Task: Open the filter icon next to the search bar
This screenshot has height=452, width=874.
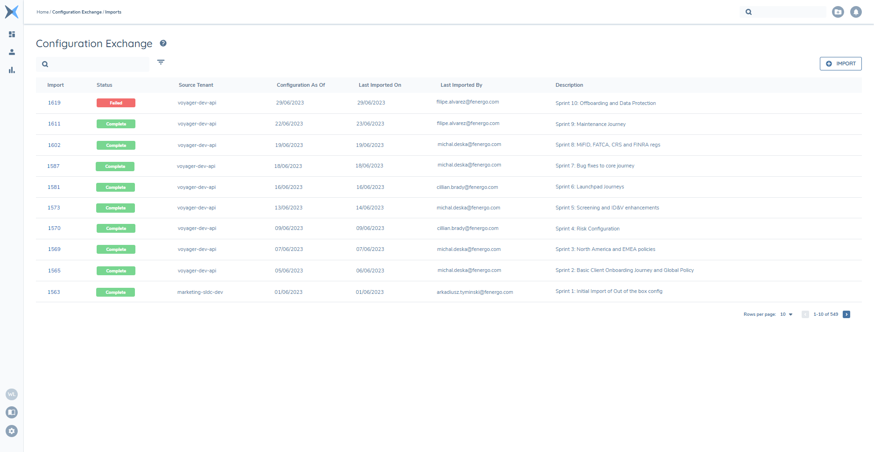Action: [x=161, y=62]
